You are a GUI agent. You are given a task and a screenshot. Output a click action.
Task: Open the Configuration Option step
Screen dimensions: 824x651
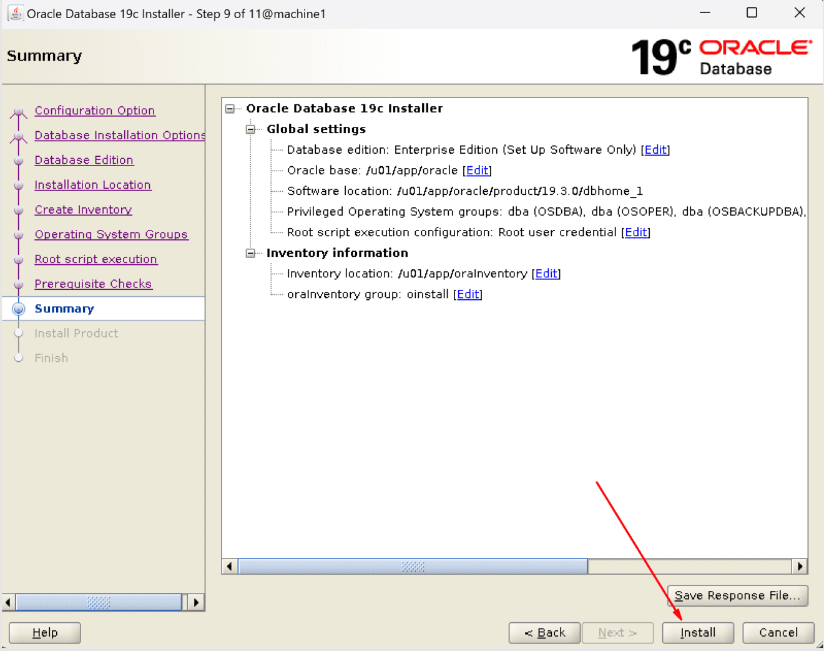point(95,111)
